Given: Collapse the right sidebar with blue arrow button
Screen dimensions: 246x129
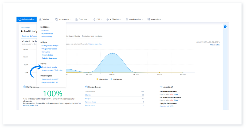Looking at the screenshot, I should tap(225, 27).
